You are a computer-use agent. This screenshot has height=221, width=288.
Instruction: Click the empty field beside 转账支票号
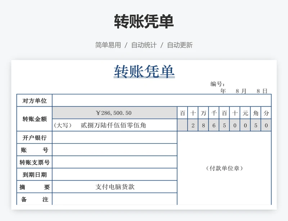[x=114, y=162]
